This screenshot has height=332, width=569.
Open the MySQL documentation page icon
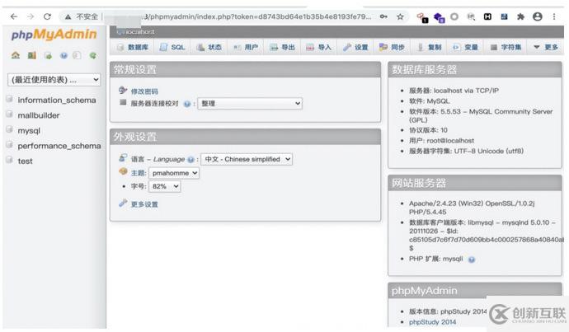click(77, 55)
